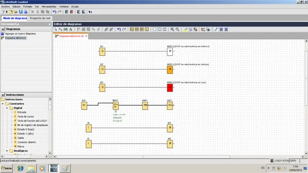
Task: Click the online test icon
Action: pyautogui.click(x=208, y=30)
